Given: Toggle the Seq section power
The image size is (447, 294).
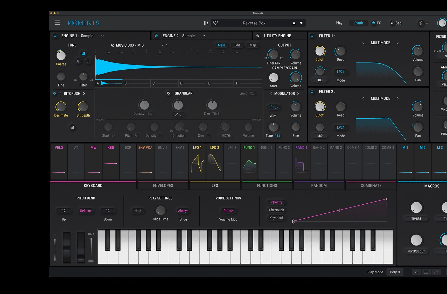Looking at the screenshot, I should pos(392,23).
